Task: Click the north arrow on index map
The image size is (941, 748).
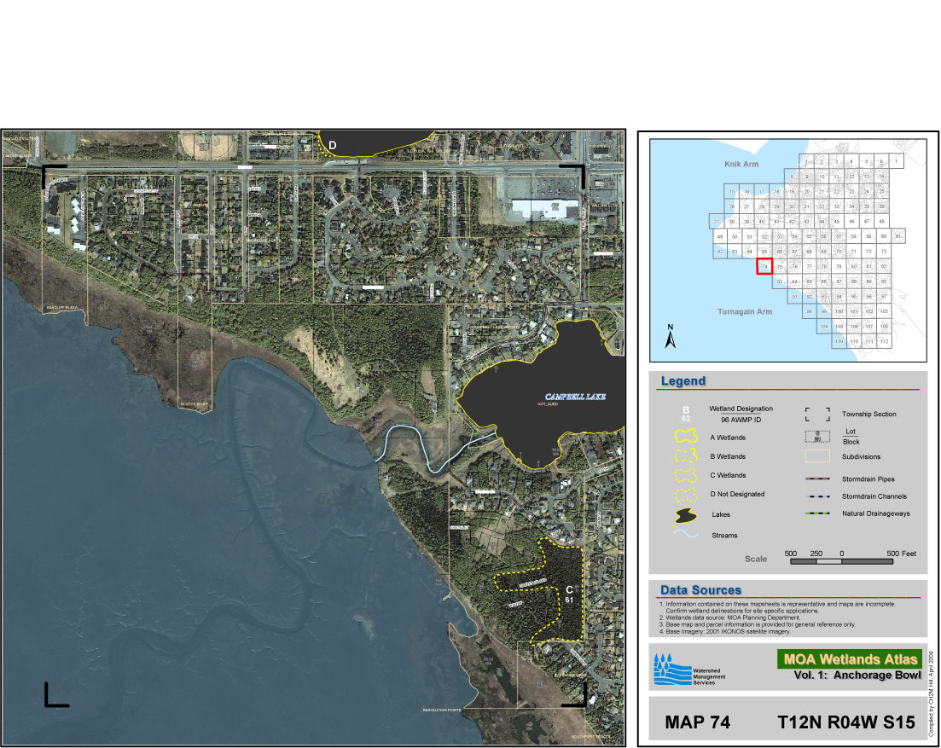Action: click(671, 338)
